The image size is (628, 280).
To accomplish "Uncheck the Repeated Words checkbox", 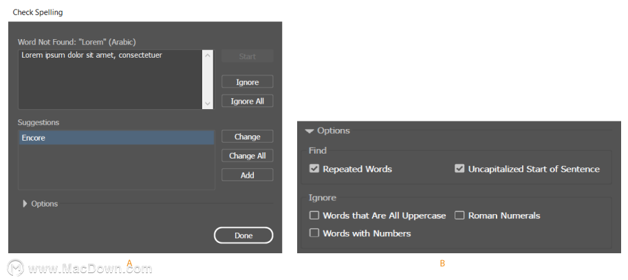I will coord(314,169).
